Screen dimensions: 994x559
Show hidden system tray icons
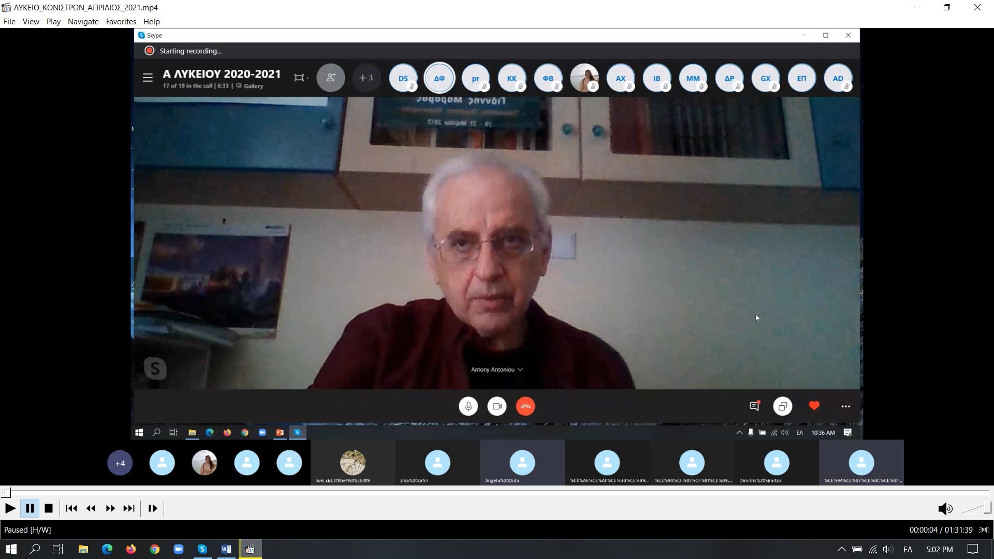tap(841, 549)
